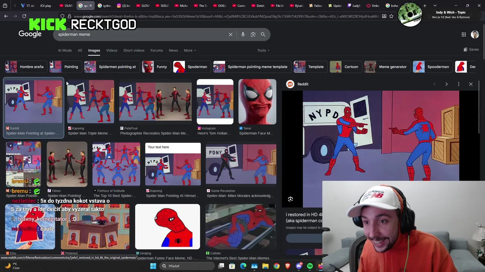Select kindpng Spoderman face thumbnail
Viewport: 485px width, 272px height.
pos(167,227)
